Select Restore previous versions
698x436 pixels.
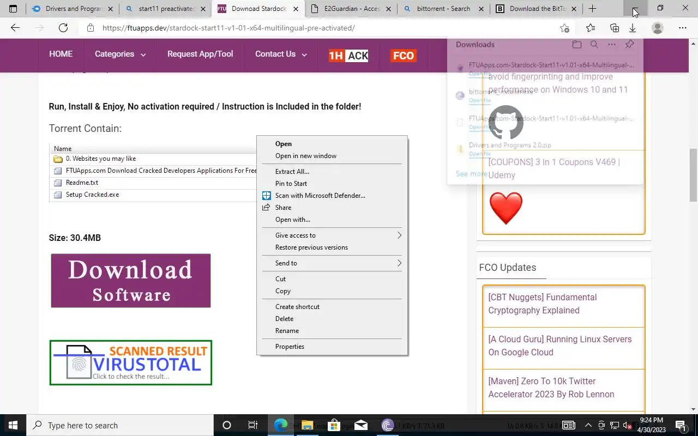pos(332,247)
